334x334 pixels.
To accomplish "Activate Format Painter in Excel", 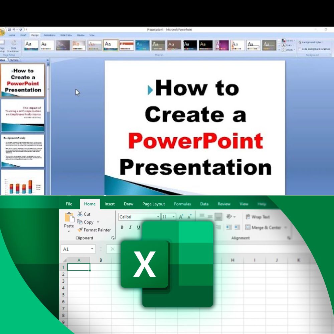I will [x=94, y=230].
